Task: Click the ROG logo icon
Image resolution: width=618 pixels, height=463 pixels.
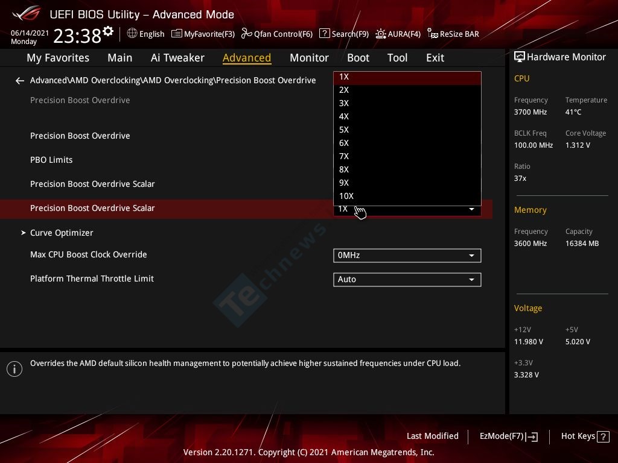Action: 27,13
